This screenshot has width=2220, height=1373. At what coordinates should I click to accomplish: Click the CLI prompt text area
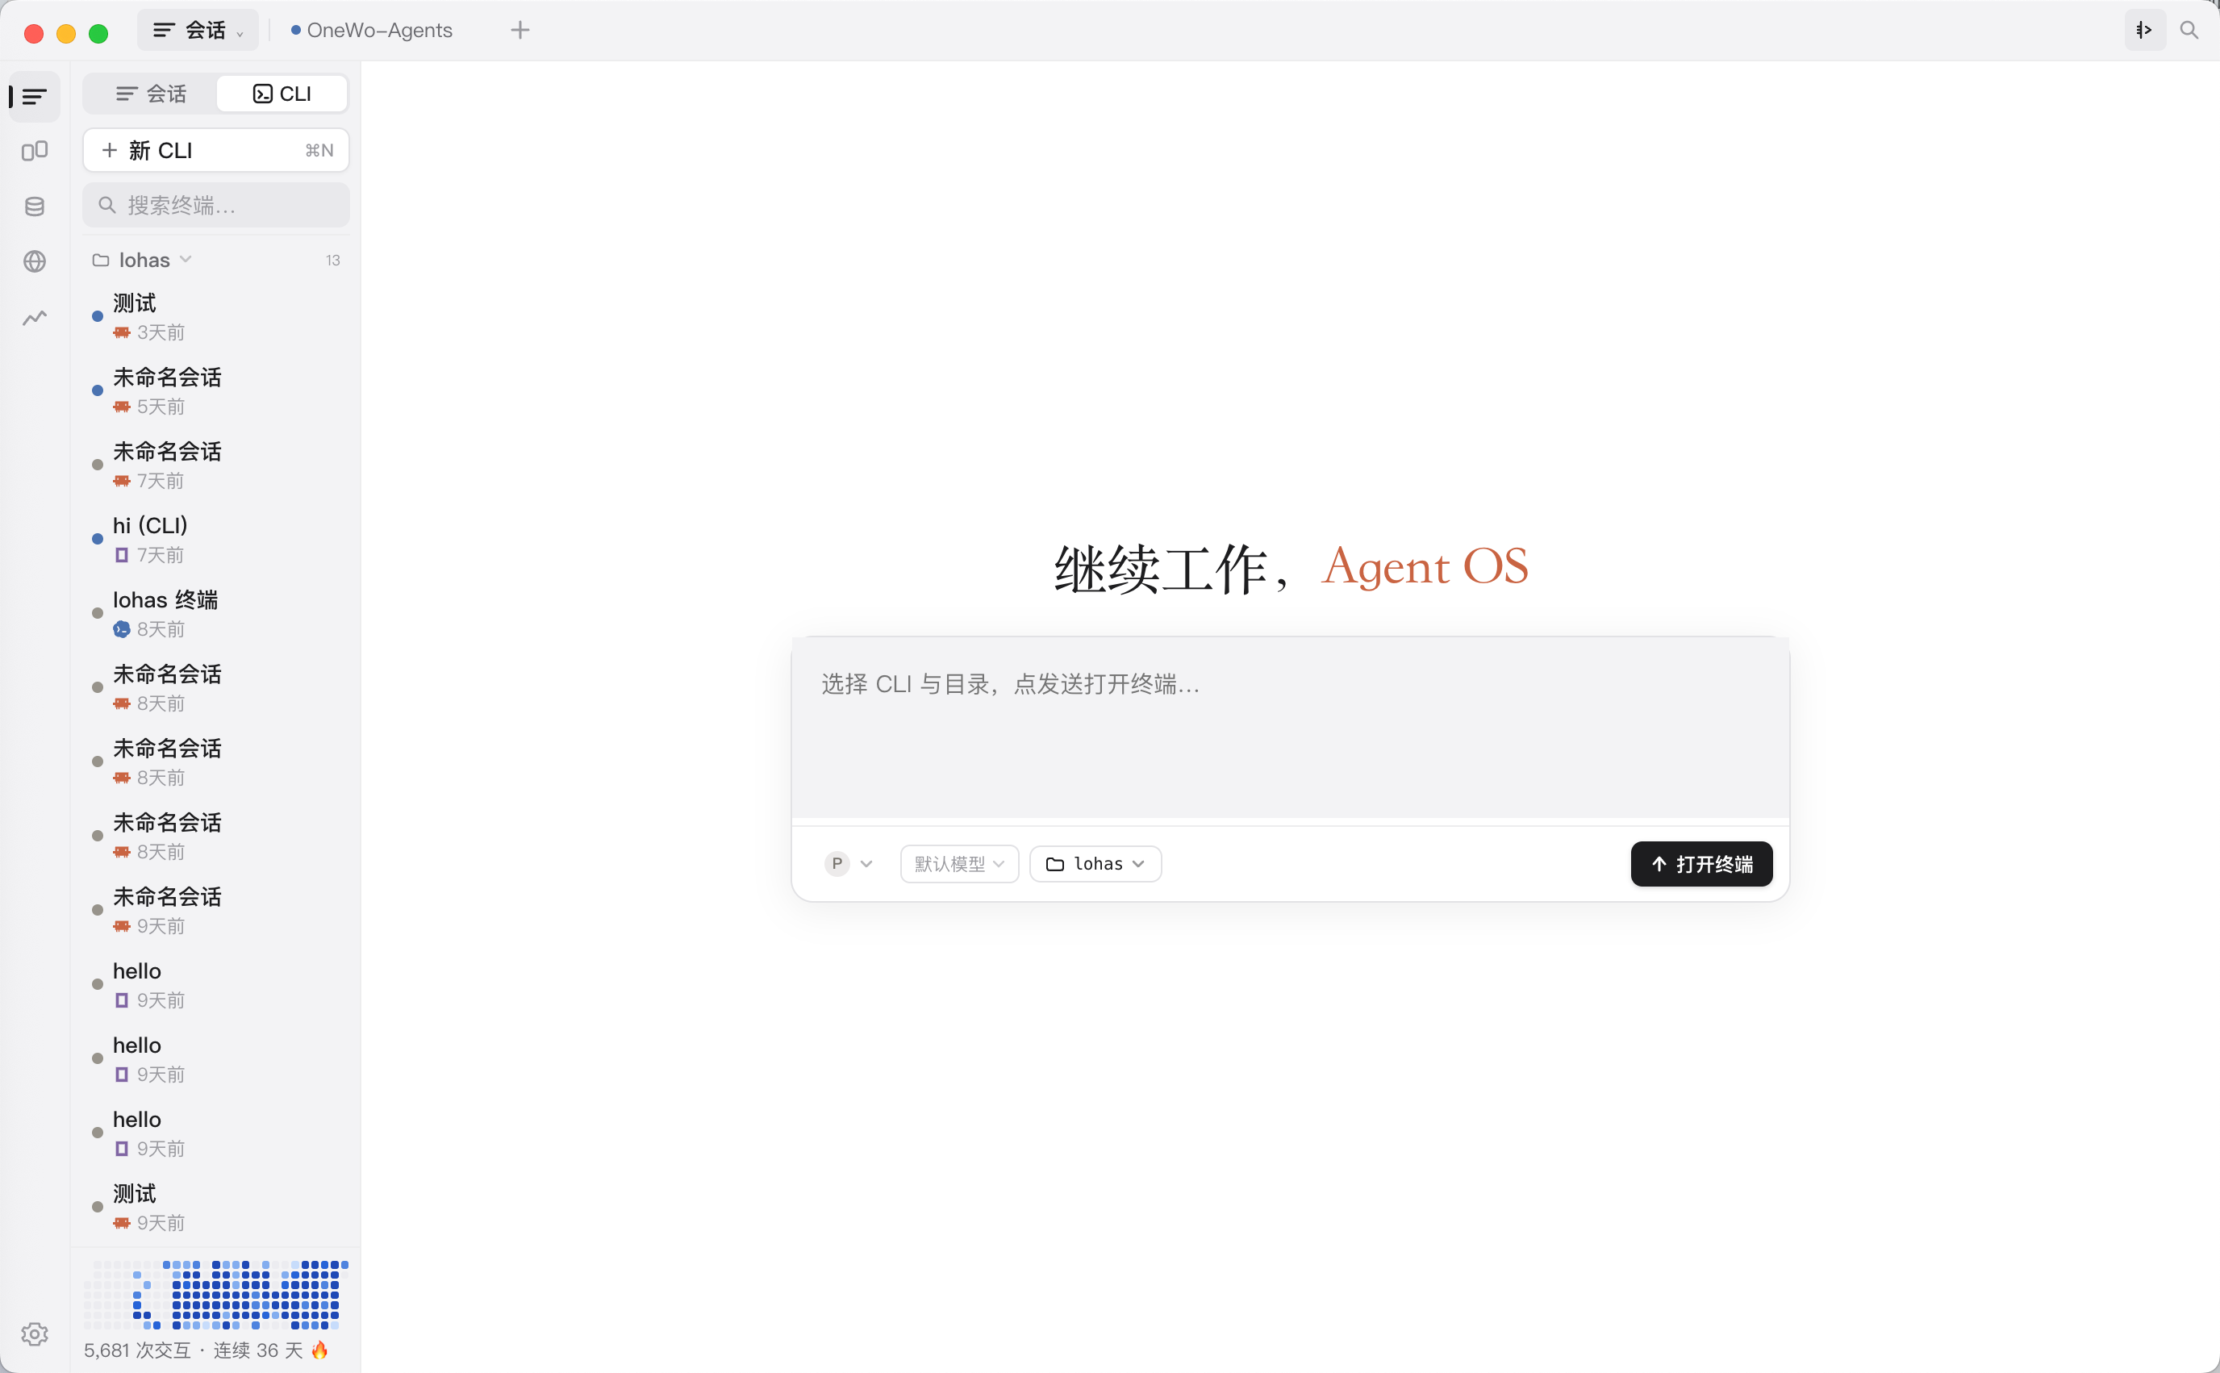(1290, 728)
